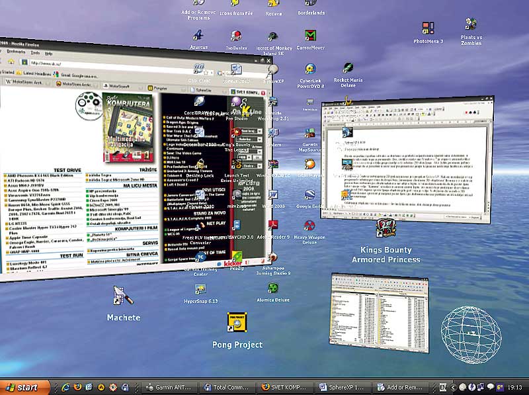529x395 pixels.
Task: Open the Help menu in Firefox
Action: 48,54
